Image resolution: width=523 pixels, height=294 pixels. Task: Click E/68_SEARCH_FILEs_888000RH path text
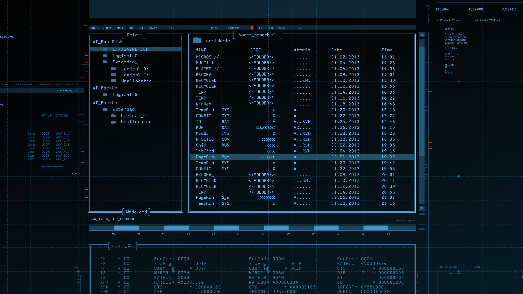point(111,219)
